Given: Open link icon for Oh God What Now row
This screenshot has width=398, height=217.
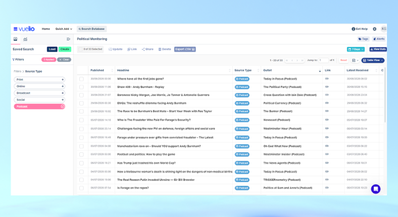Looking at the screenshot, I should [x=327, y=146].
